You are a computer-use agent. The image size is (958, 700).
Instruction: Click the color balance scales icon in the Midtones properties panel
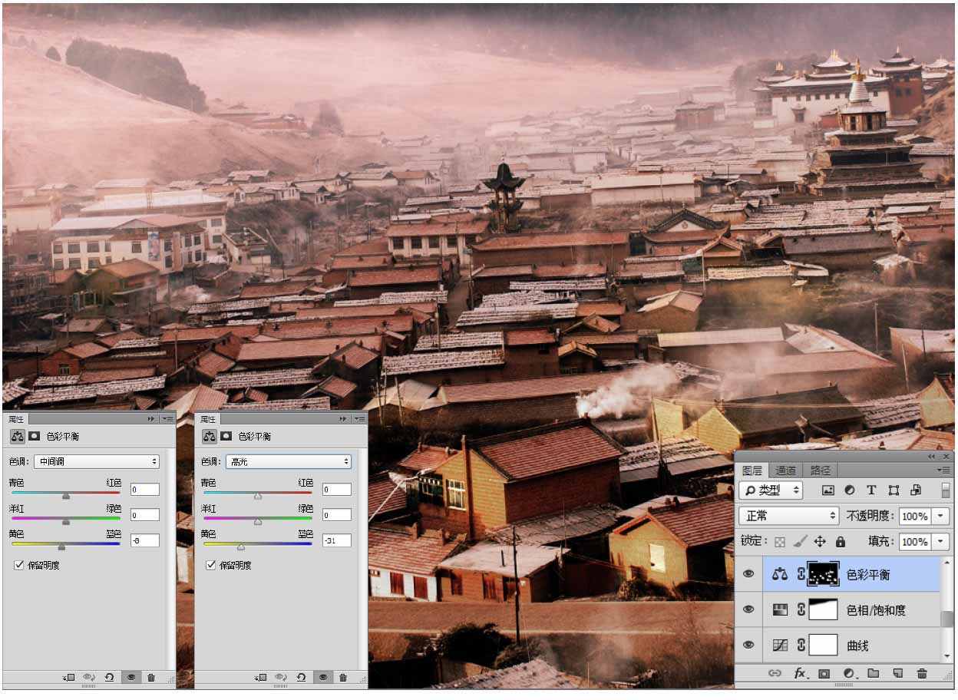point(18,436)
